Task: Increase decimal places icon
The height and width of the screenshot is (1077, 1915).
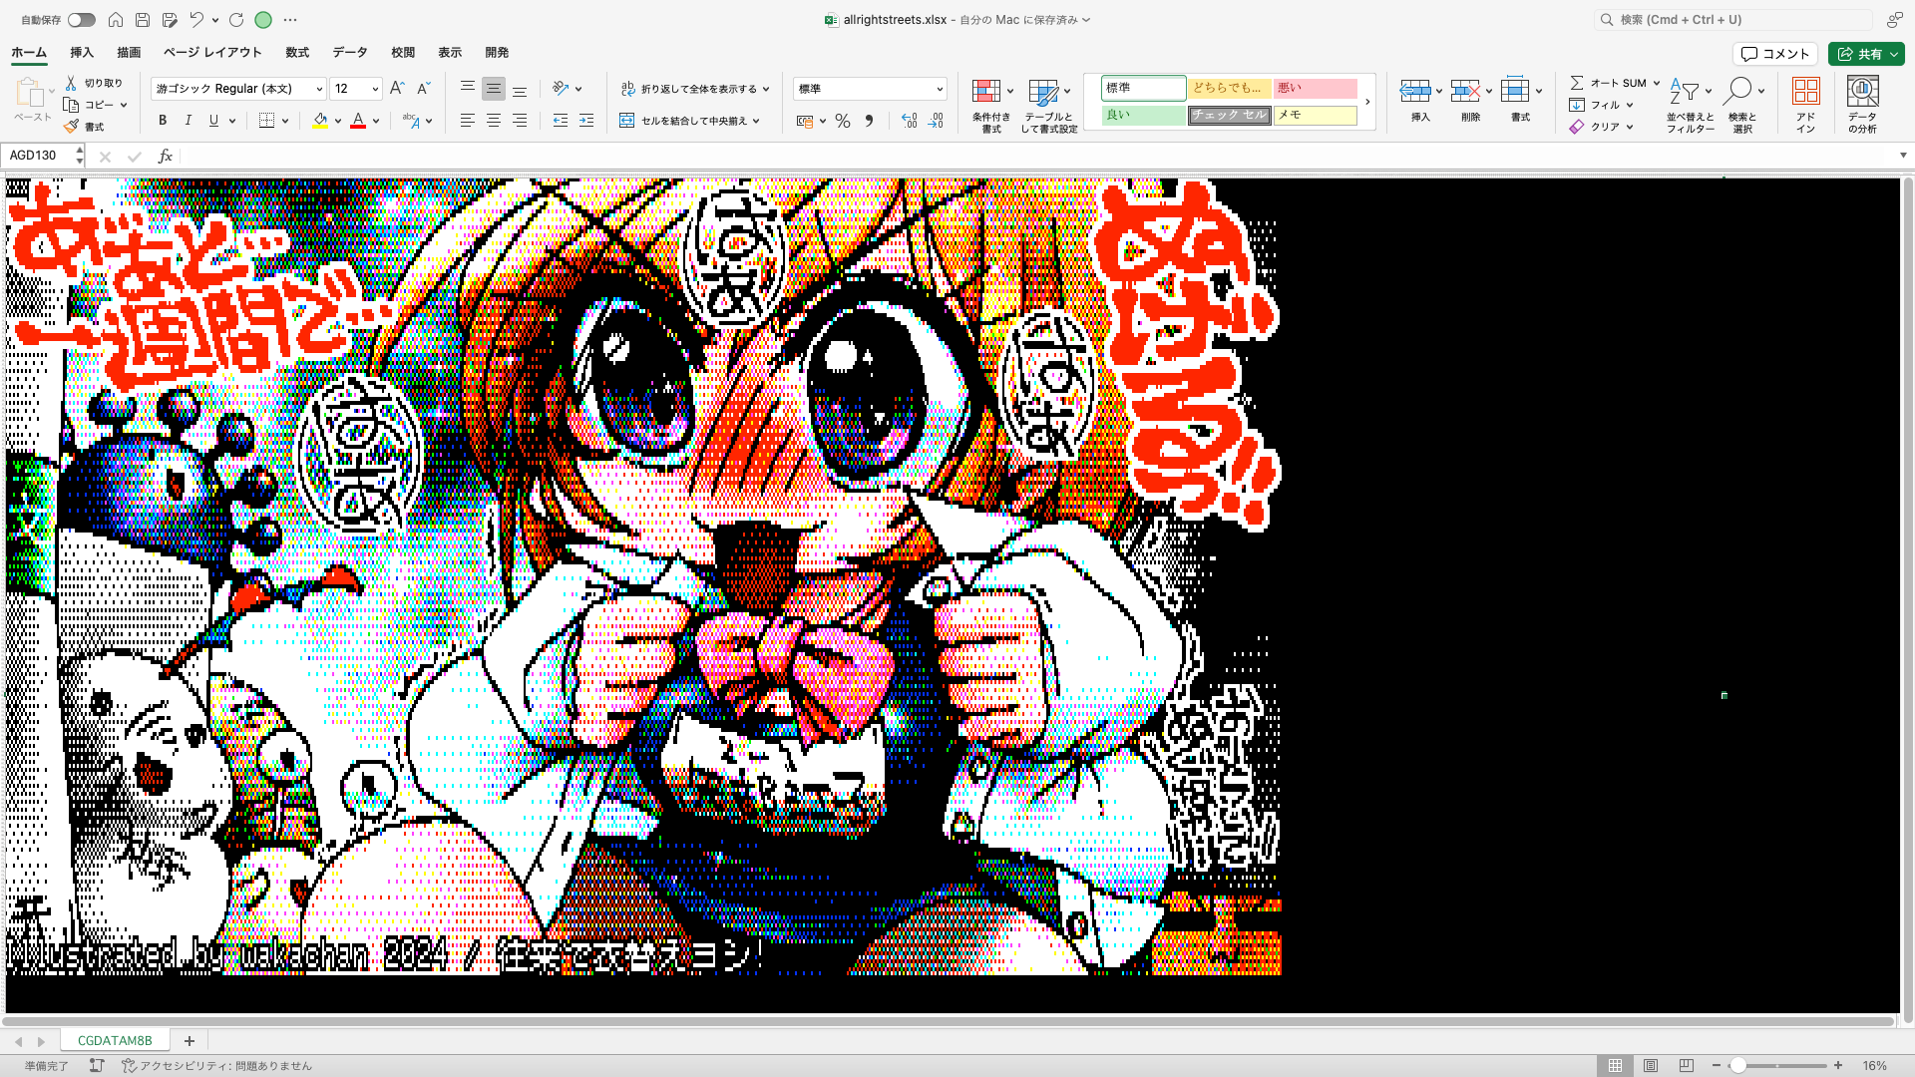Action: (x=909, y=121)
